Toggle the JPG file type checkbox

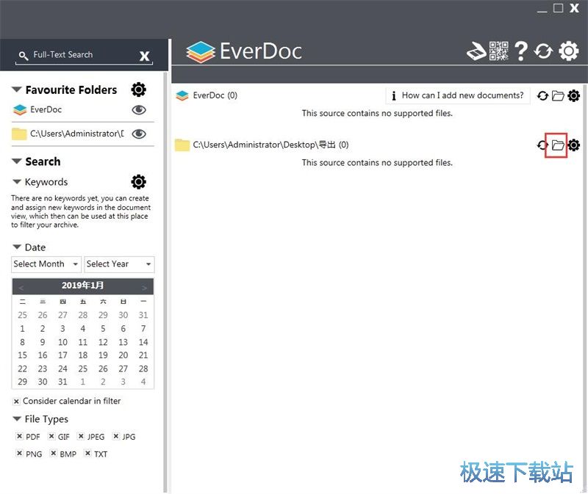pyautogui.click(x=116, y=436)
